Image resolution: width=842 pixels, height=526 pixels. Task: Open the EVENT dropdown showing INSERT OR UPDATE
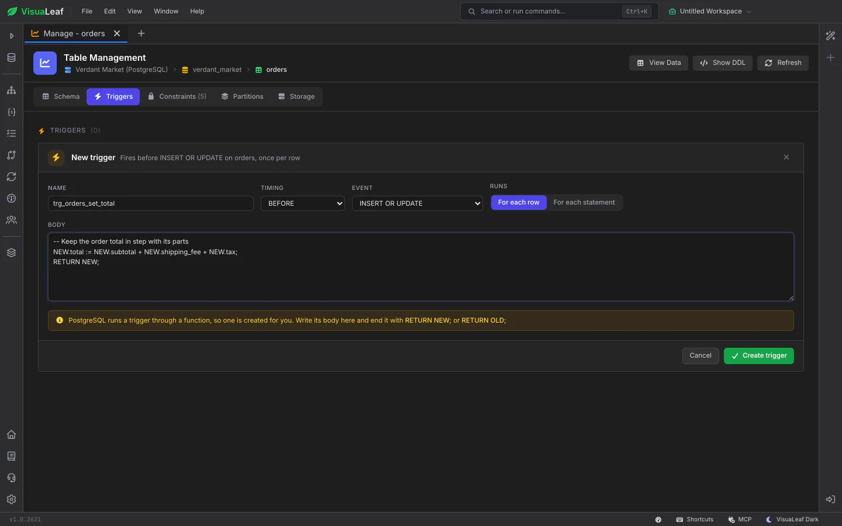click(x=417, y=203)
